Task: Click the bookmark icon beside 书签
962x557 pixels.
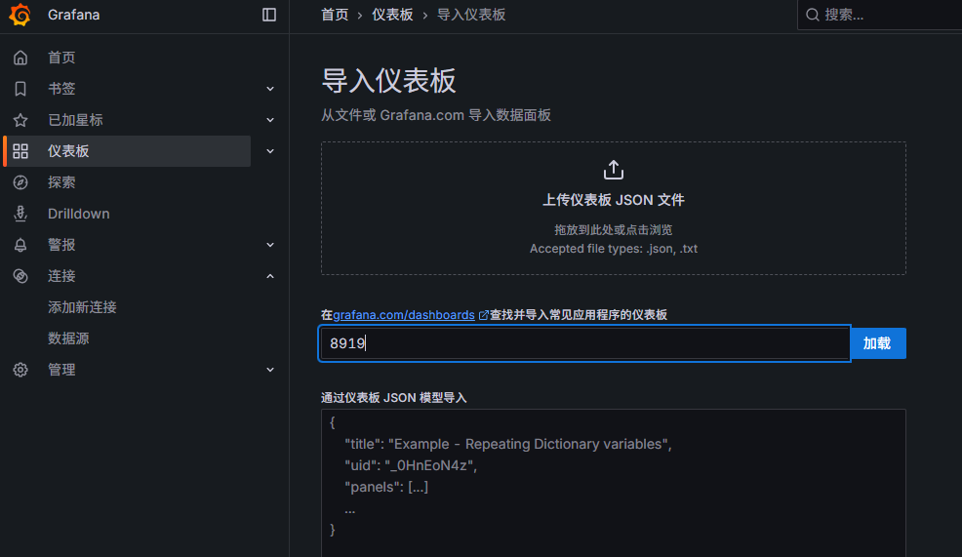Action: click(20, 89)
